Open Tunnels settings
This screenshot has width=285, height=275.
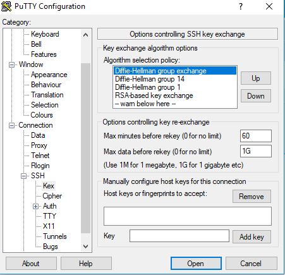pyautogui.click(x=55, y=236)
